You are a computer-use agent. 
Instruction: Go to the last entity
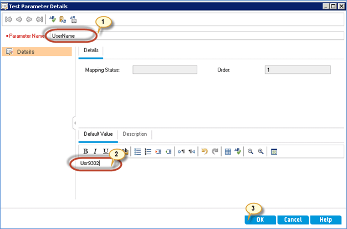pyautogui.click(x=39, y=19)
